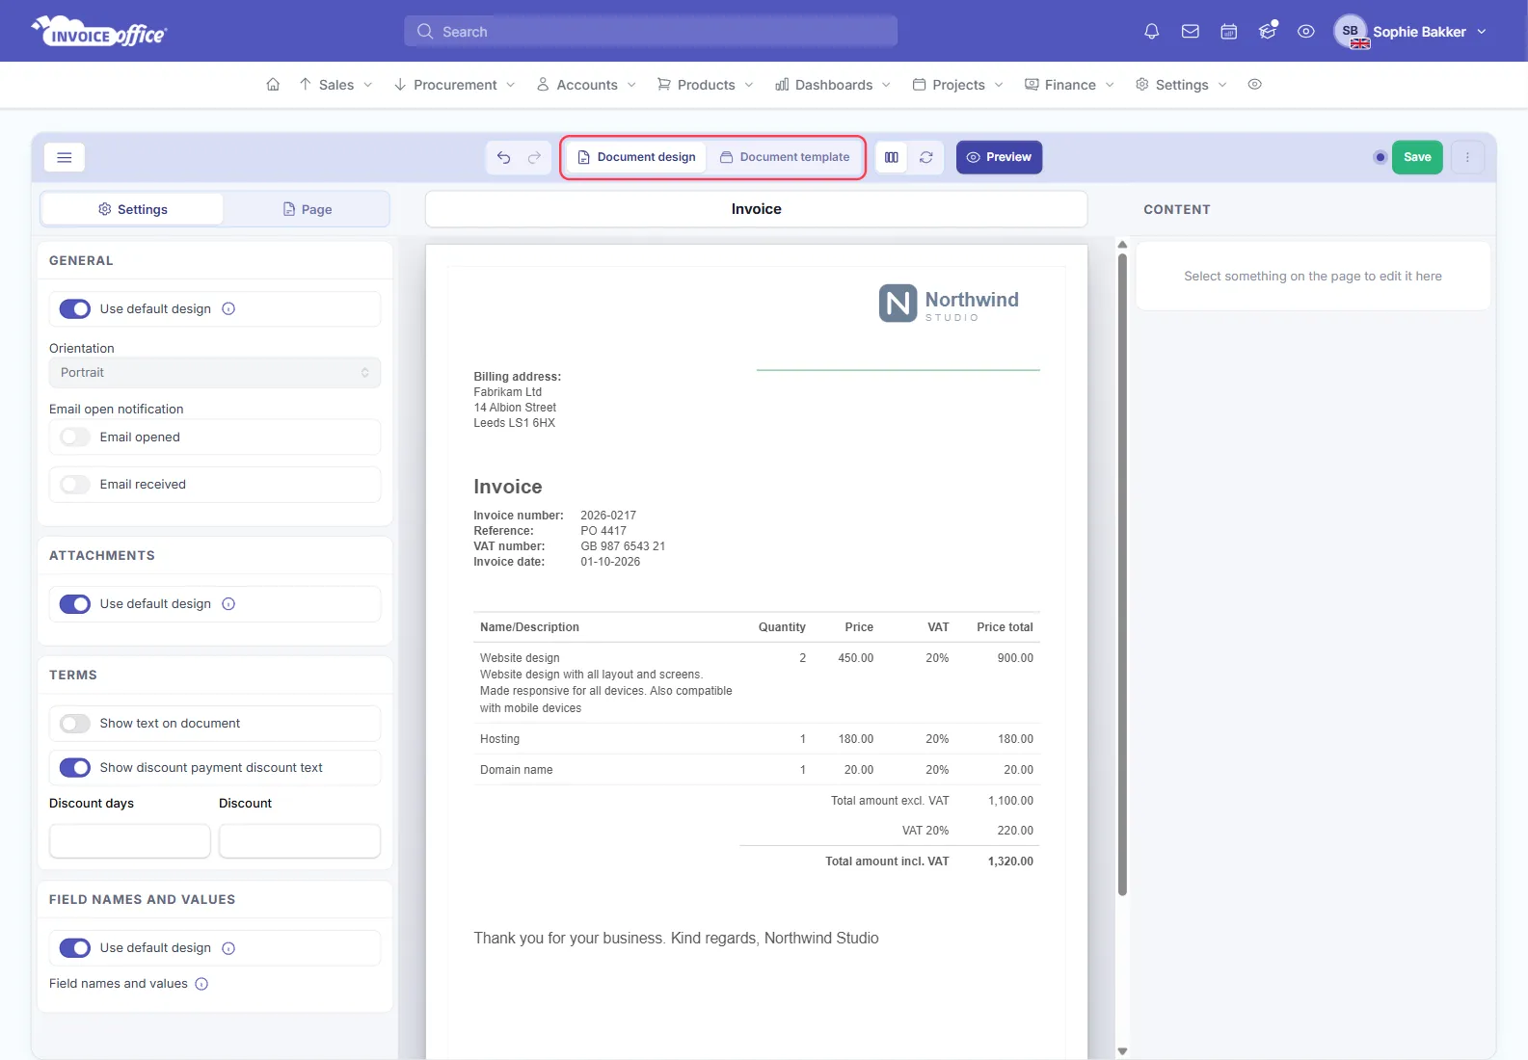Image resolution: width=1528 pixels, height=1060 pixels.
Task: Expand the Sales menu
Action: coord(335,85)
